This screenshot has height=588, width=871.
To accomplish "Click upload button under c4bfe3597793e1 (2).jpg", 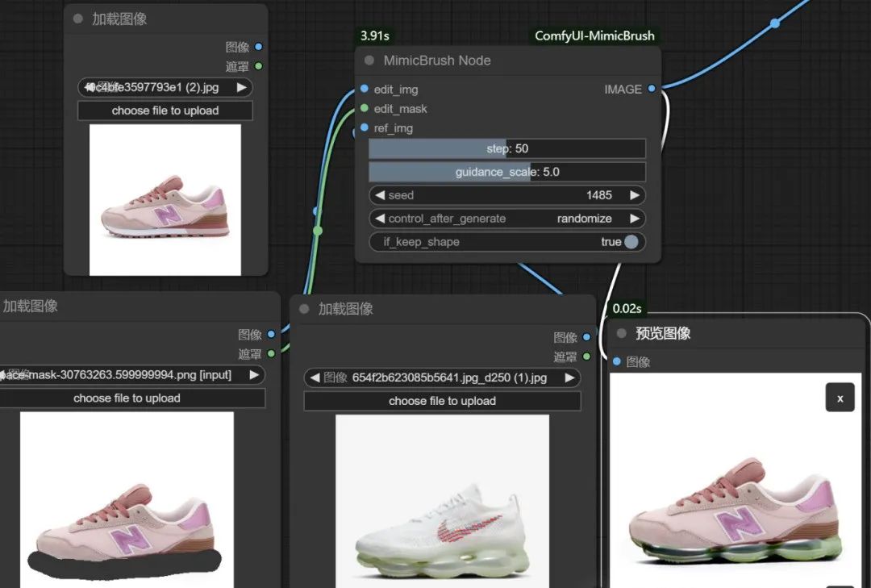I will point(165,111).
